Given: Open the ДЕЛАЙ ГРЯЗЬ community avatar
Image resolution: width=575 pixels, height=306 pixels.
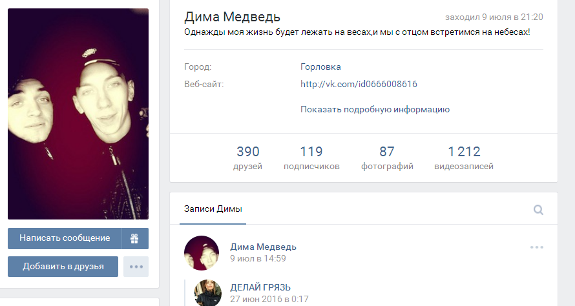Looking at the screenshot, I should point(207,293).
